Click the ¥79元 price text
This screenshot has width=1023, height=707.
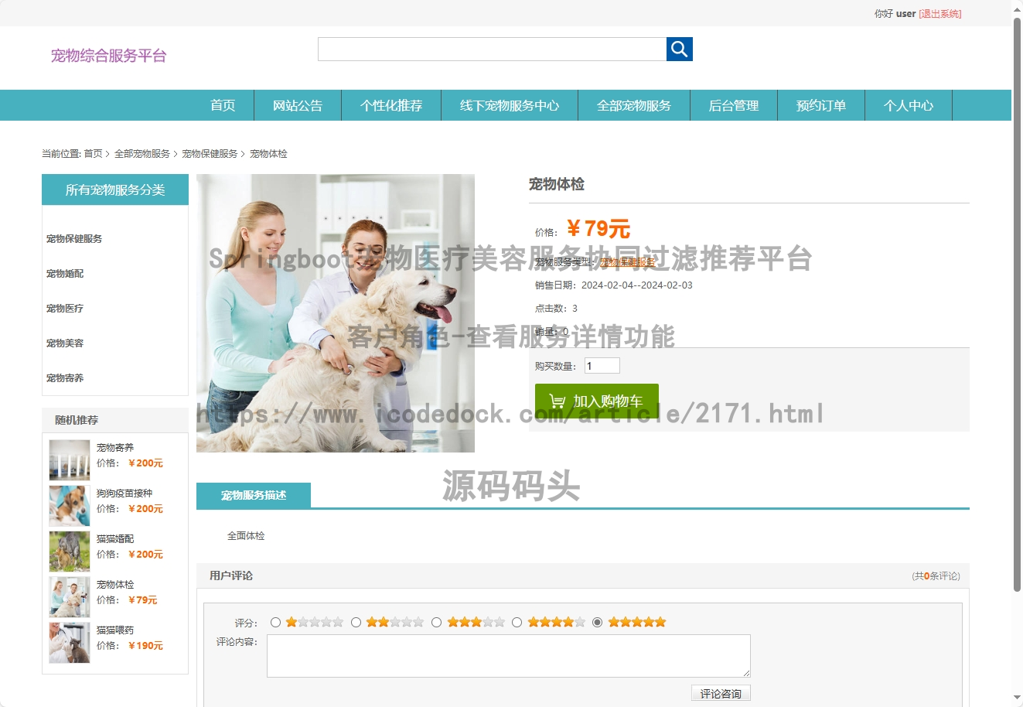[598, 229]
